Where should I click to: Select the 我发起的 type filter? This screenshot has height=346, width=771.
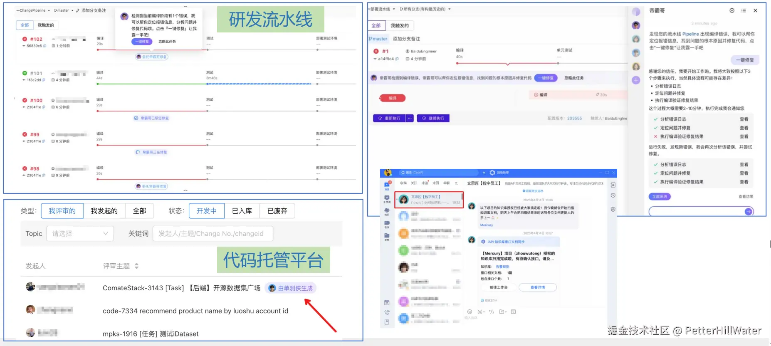point(104,211)
